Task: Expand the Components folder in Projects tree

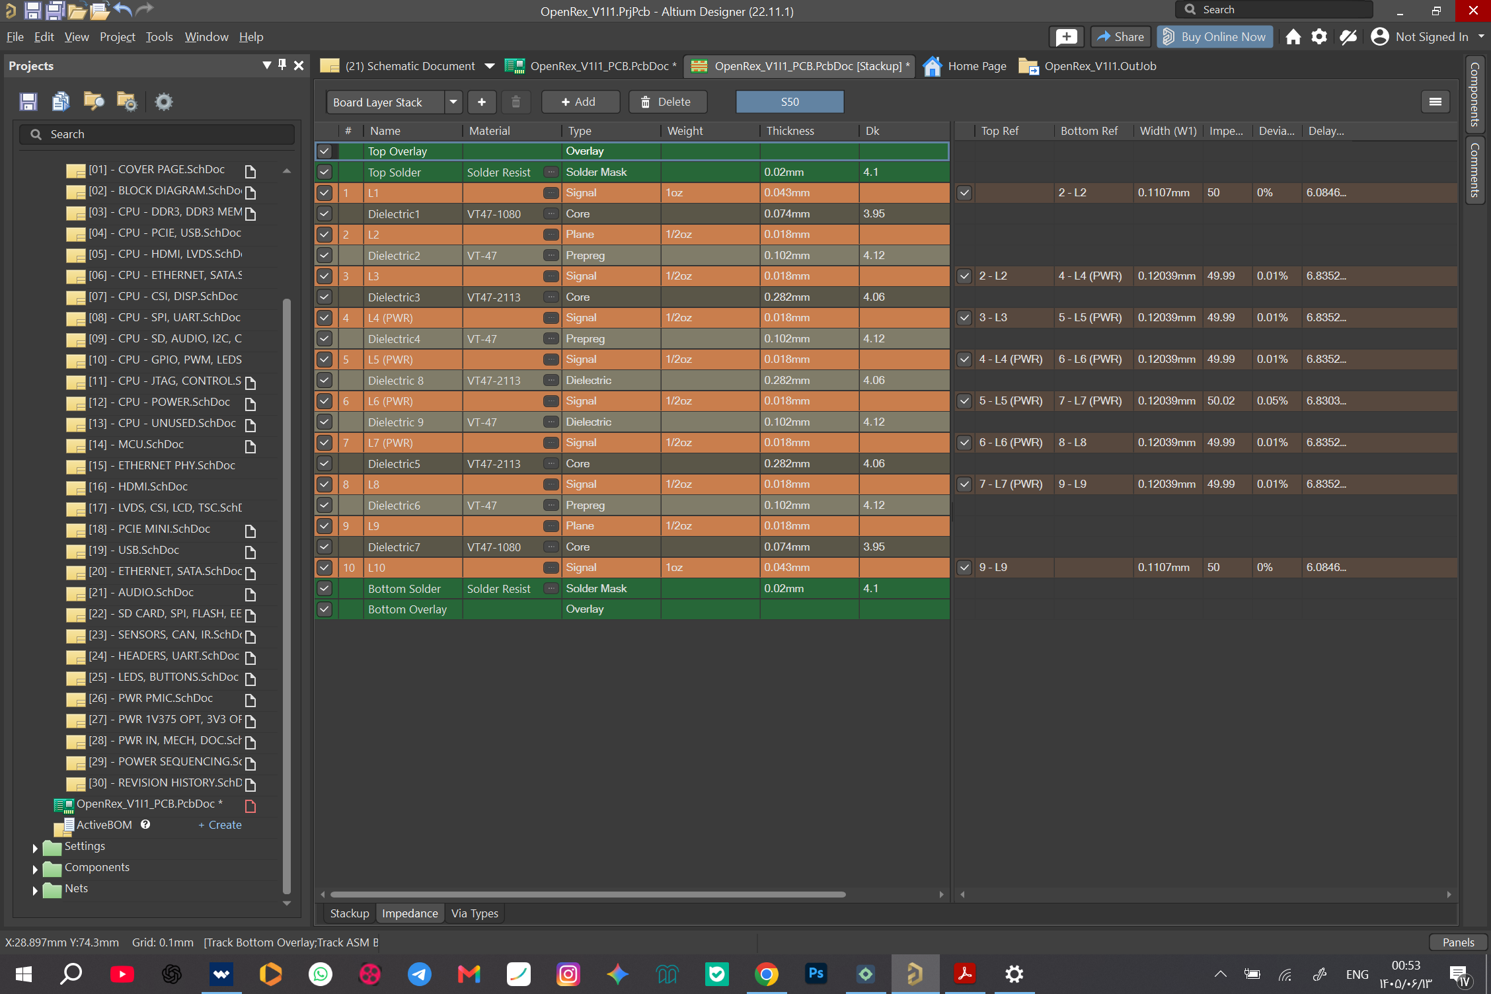Action: pos(35,869)
